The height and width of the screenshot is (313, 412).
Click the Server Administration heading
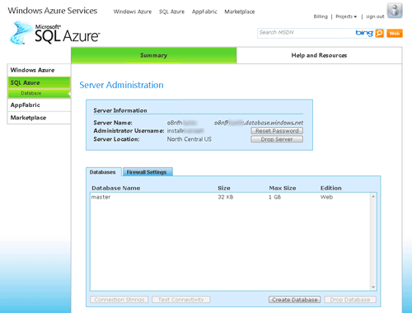pyautogui.click(x=121, y=85)
